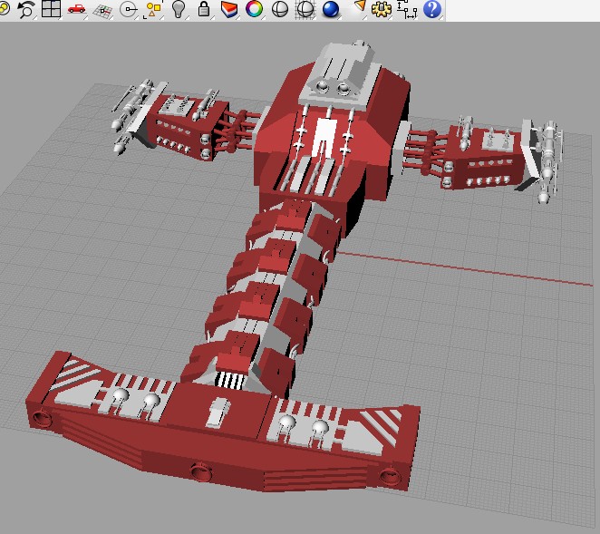Toggle the four-viewport layout icon
This screenshot has height=534, width=600.
pos(51,9)
